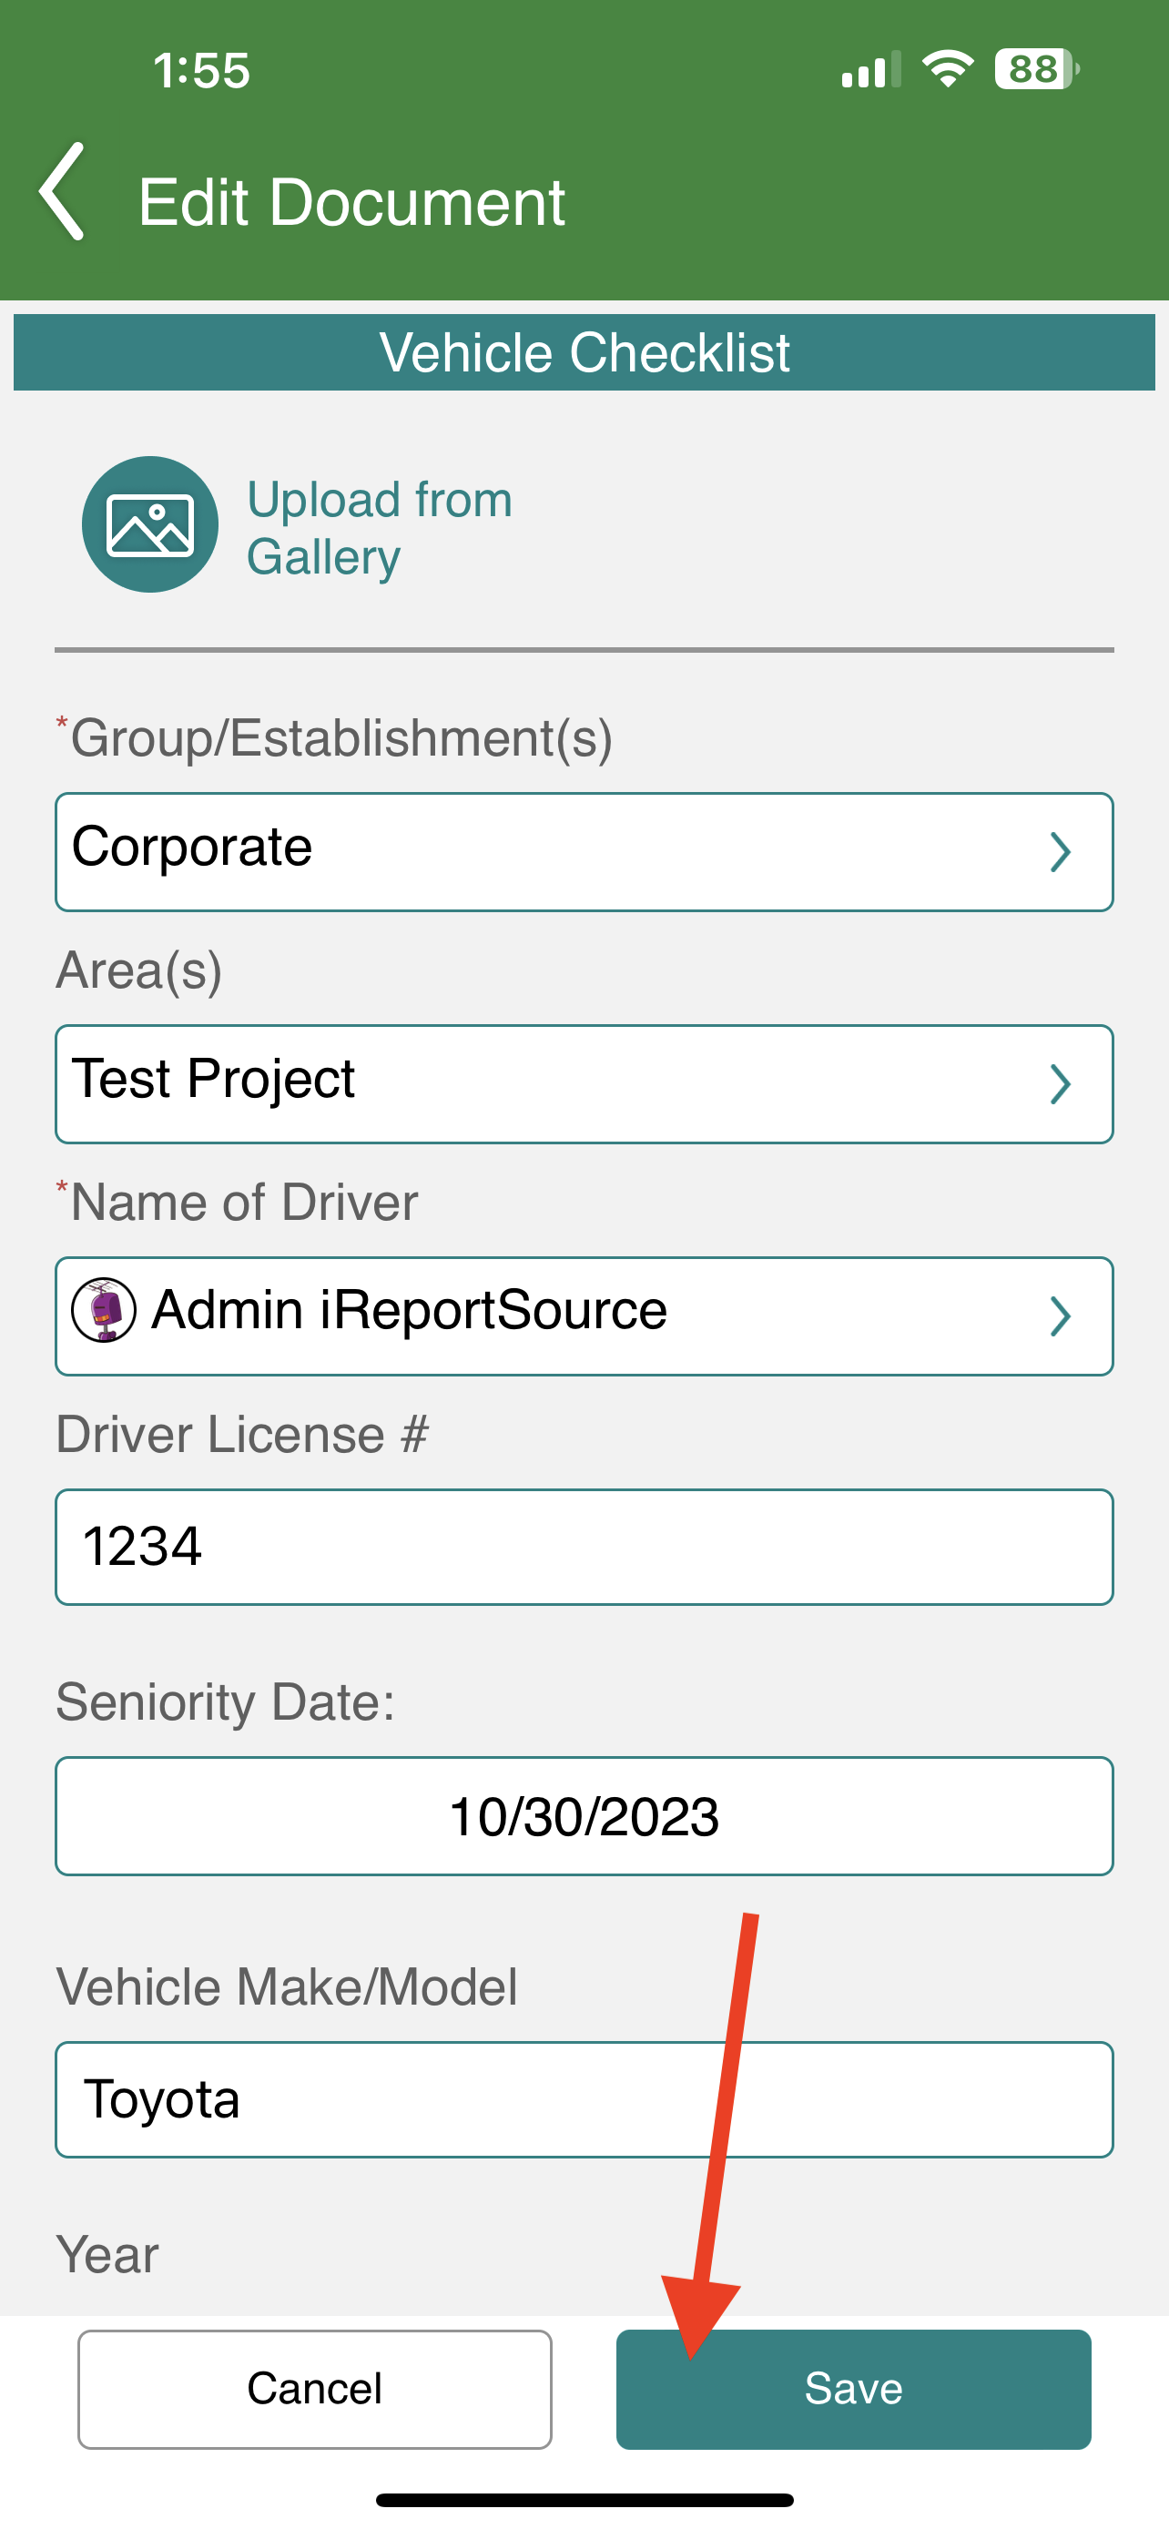Edit the Driver License # field containing 1234
Viewport: 1169px width, 2529px height.
click(x=584, y=1548)
